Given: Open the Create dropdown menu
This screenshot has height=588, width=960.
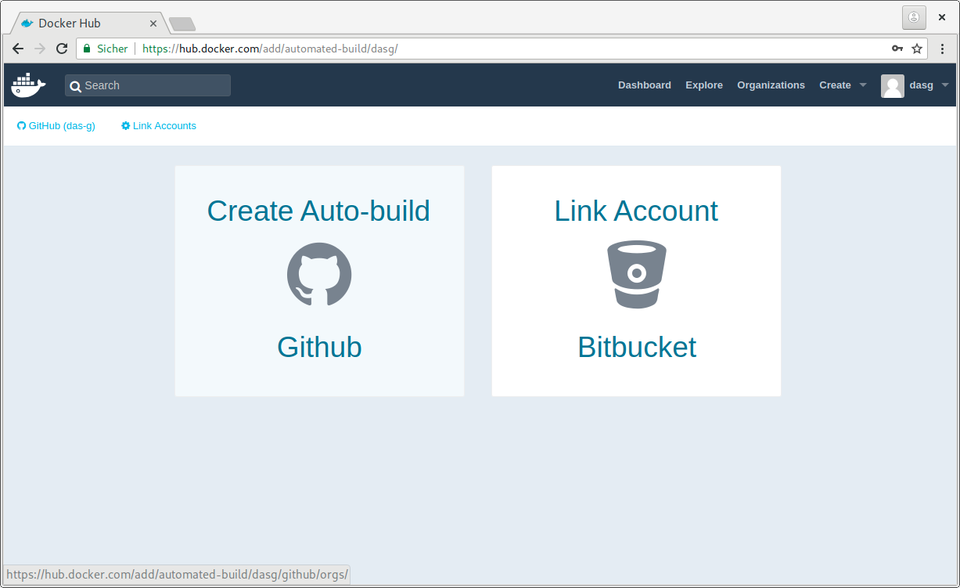Looking at the screenshot, I should point(841,85).
